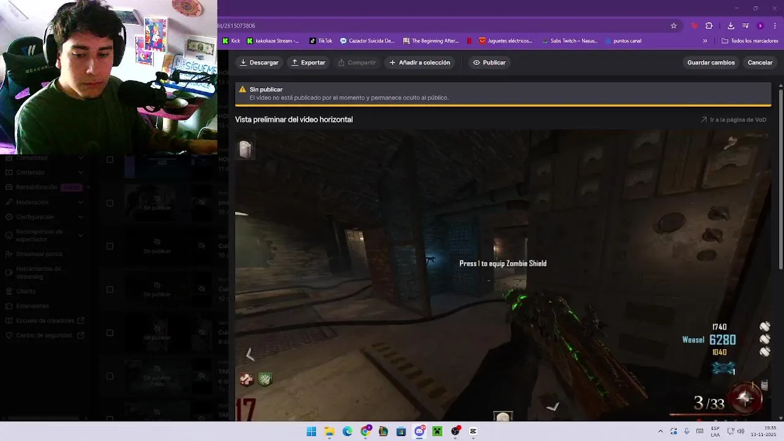This screenshot has width=784, height=441.
Task: Open Microsoft Edge from the taskbar
Action: 347,431
